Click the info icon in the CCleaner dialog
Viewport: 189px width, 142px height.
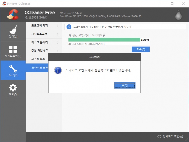58,70
